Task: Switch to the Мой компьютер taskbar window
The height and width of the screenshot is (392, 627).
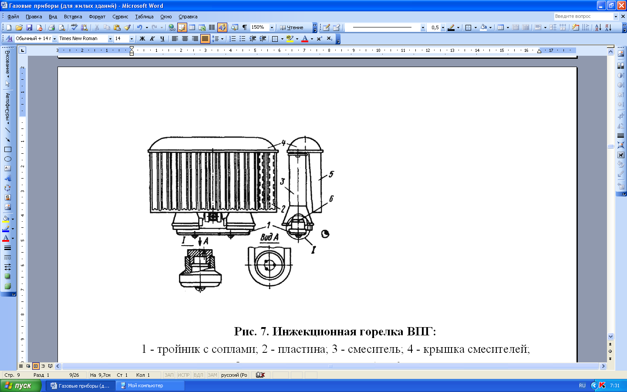Action: pos(150,385)
